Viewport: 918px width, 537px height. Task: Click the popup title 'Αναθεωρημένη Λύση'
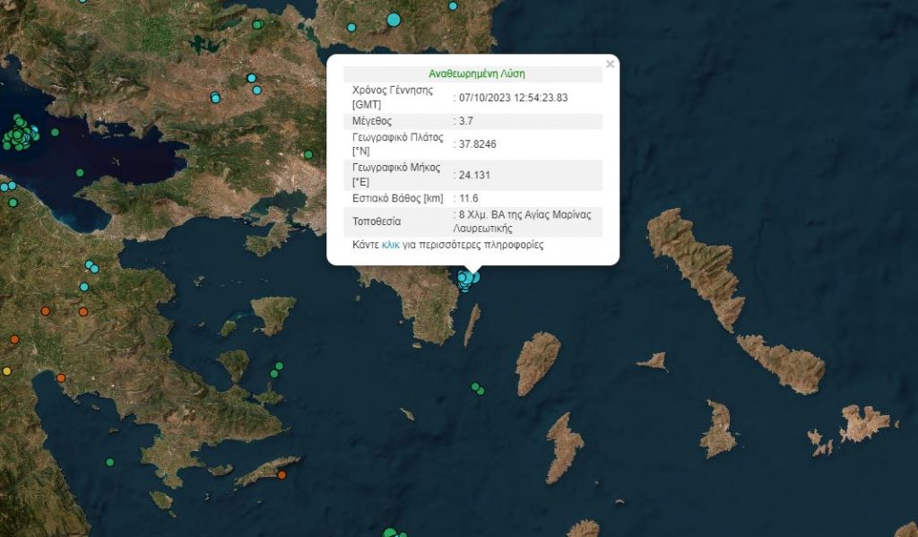click(x=472, y=74)
